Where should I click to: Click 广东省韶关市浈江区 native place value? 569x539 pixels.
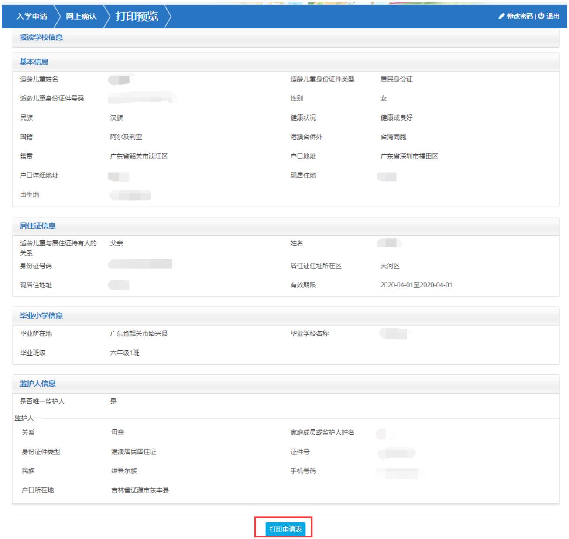click(139, 156)
